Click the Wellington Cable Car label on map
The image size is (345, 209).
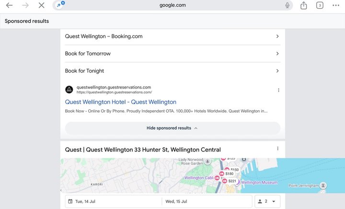[x=199, y=178]
